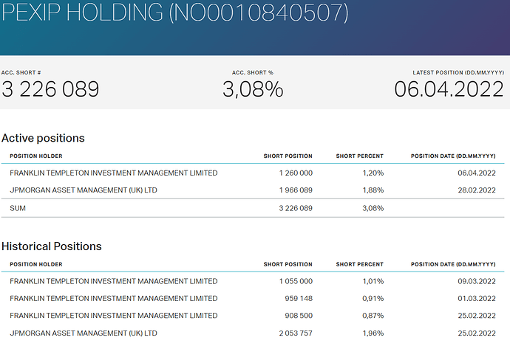Click the 3,08% header value under ACC. SHORT %
The width and height of the screenshot is (510, 346).
253,89
